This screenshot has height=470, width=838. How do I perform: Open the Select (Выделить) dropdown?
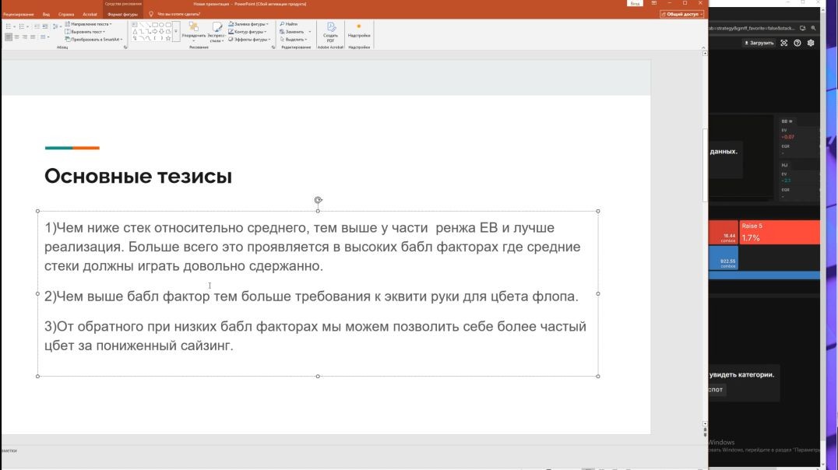[x=294, y=40]
